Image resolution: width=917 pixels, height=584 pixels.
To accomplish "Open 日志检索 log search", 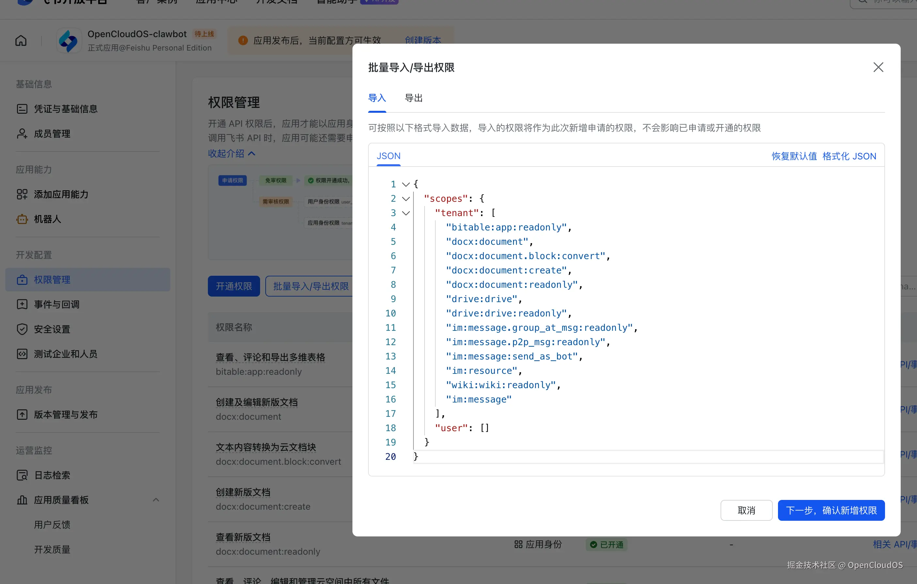I will coord(52,475).
